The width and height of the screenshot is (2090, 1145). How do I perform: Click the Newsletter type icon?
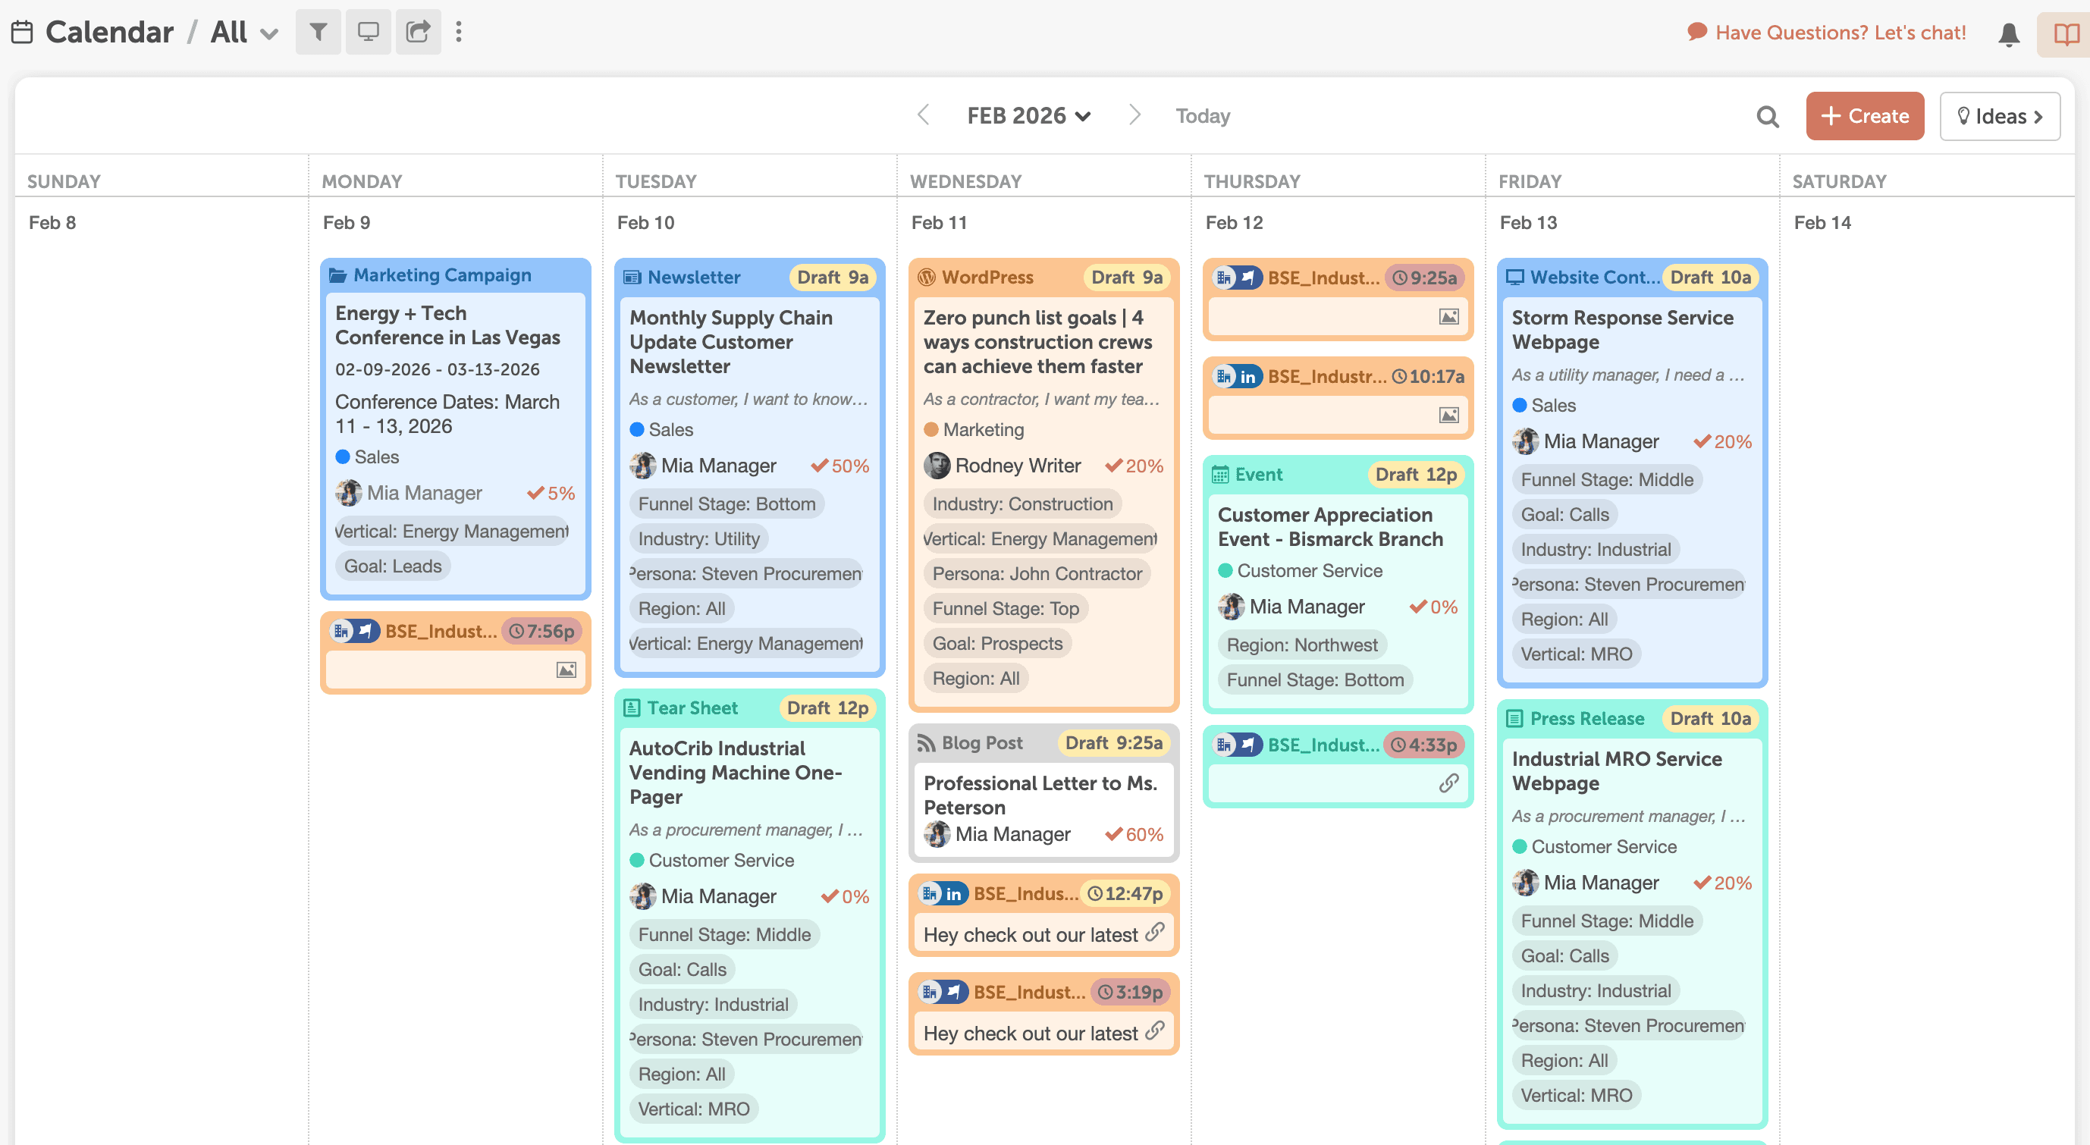pos(632,278)
